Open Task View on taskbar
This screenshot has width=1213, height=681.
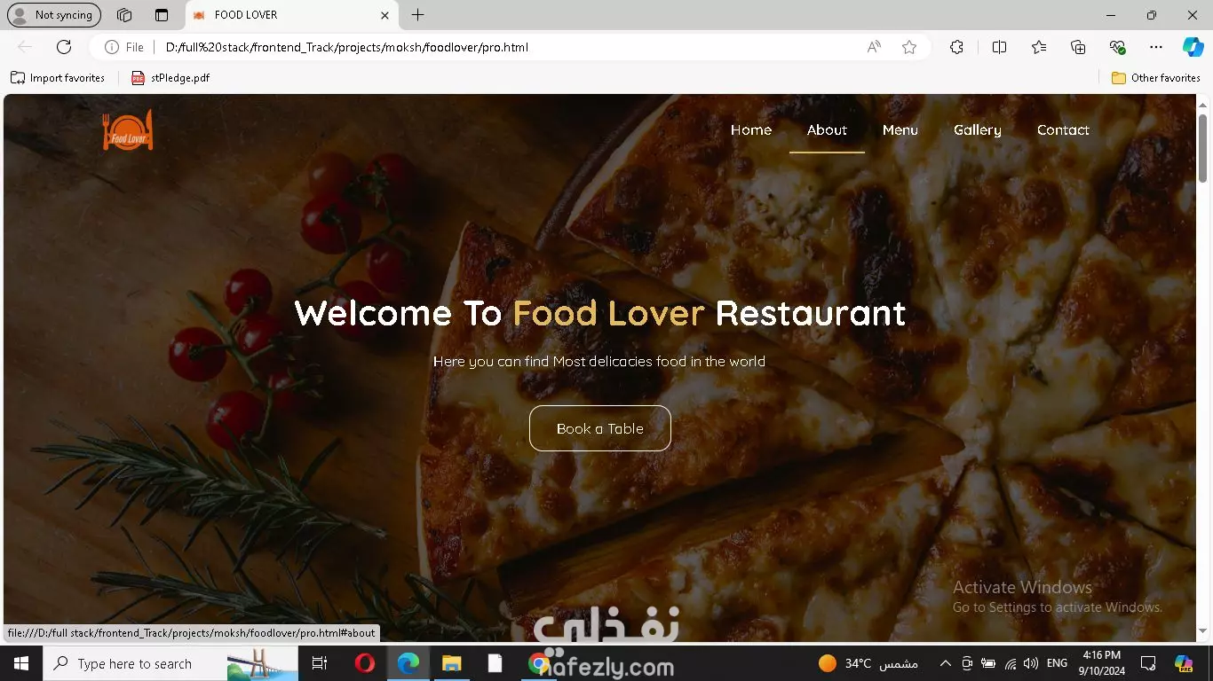[320, 663]
